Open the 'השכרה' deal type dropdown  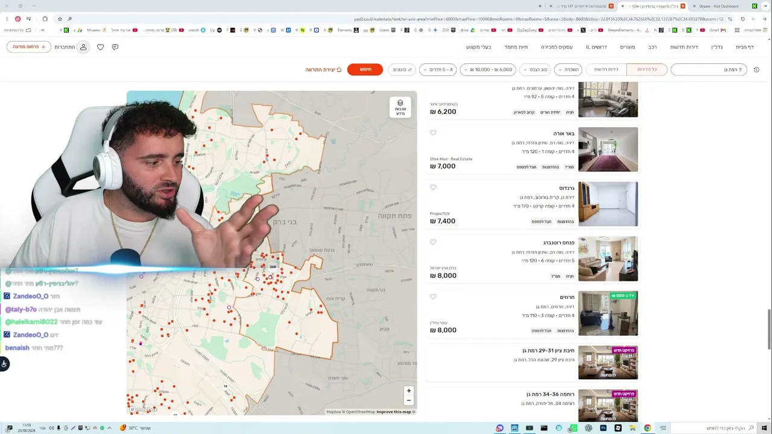tap(568, 69)
